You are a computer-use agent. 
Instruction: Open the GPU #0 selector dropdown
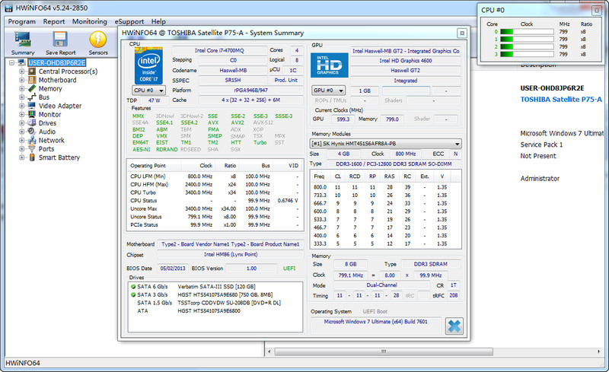tap(329, 91)
